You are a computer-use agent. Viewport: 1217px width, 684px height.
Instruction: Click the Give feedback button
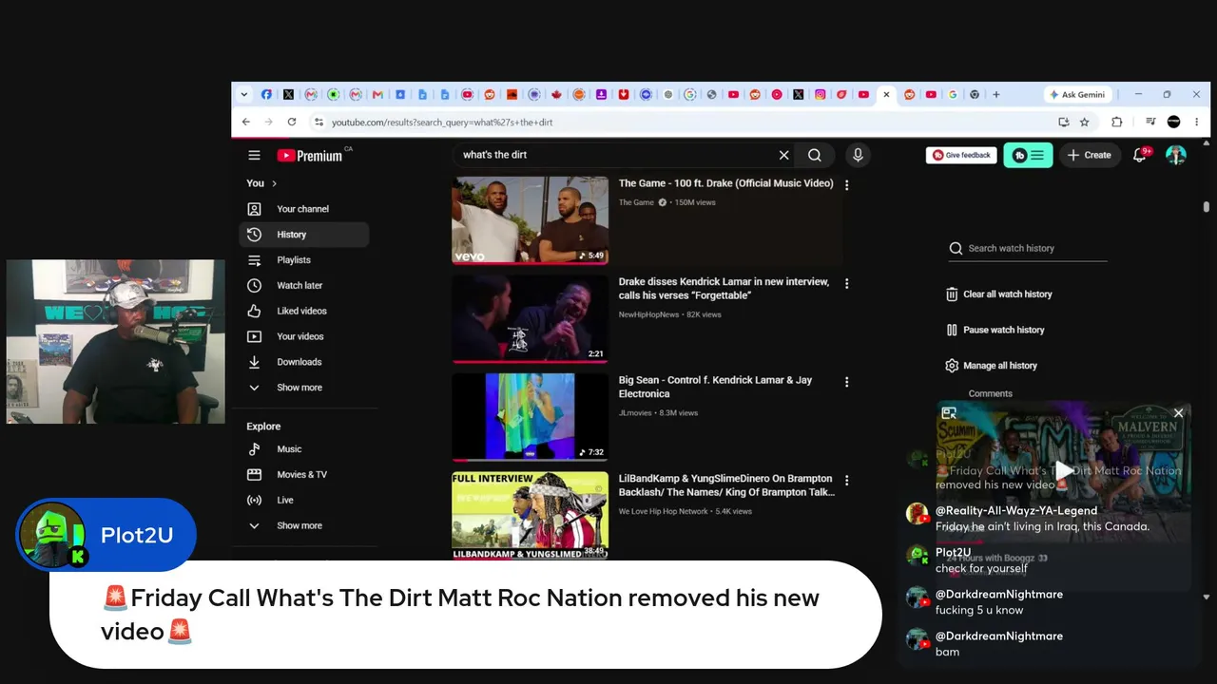point(961,155)
